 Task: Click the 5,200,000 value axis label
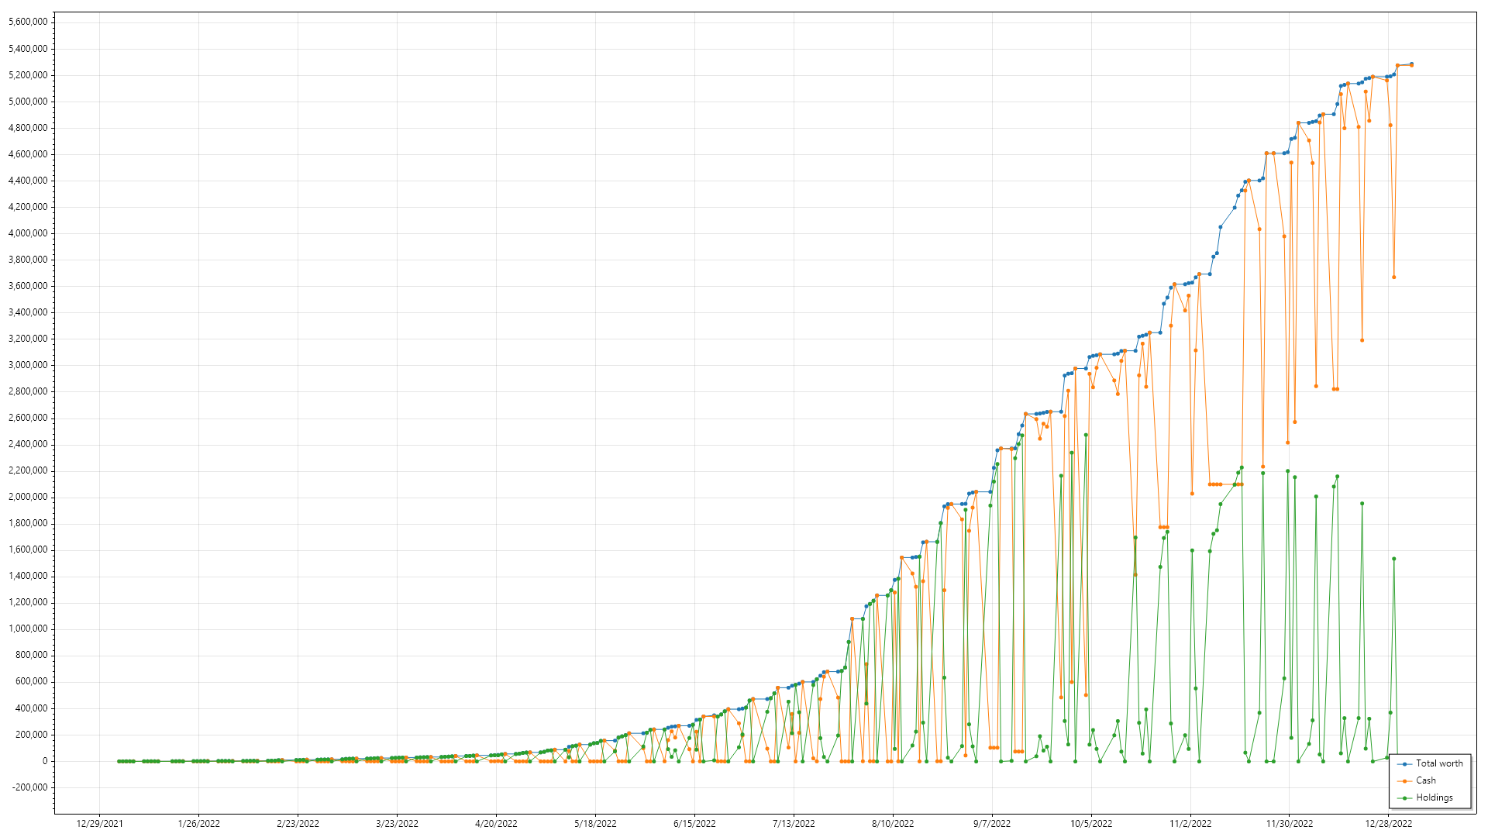pyautogui.click(x=28, y=75)
